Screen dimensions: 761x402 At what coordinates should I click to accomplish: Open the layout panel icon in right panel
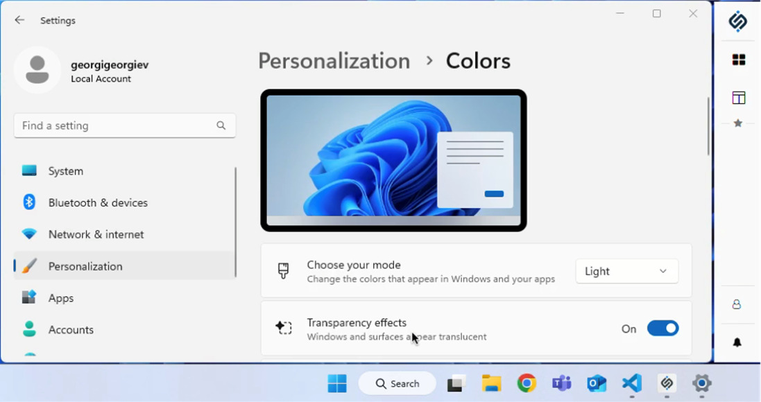739,98
